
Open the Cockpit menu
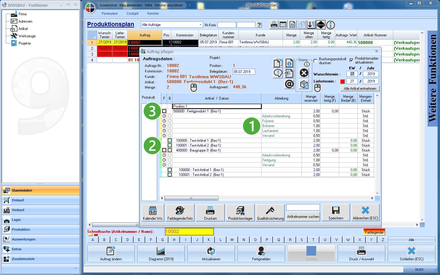[x=132, y=13]
